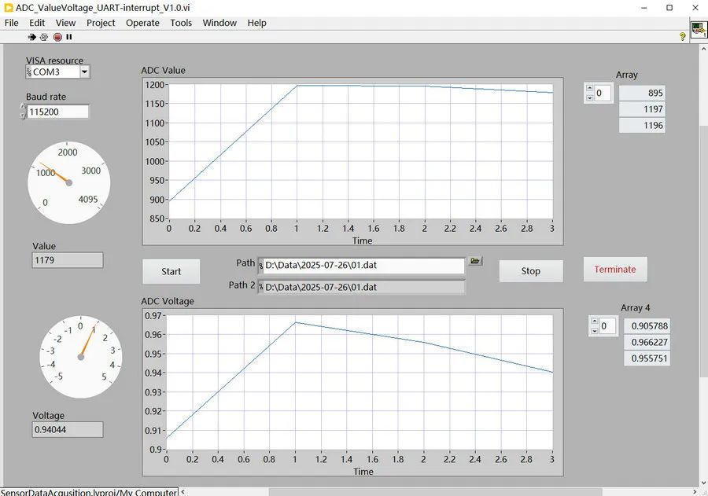
Task: Click the Run arrow in the toolbar
Action: [x=31, y=37]
